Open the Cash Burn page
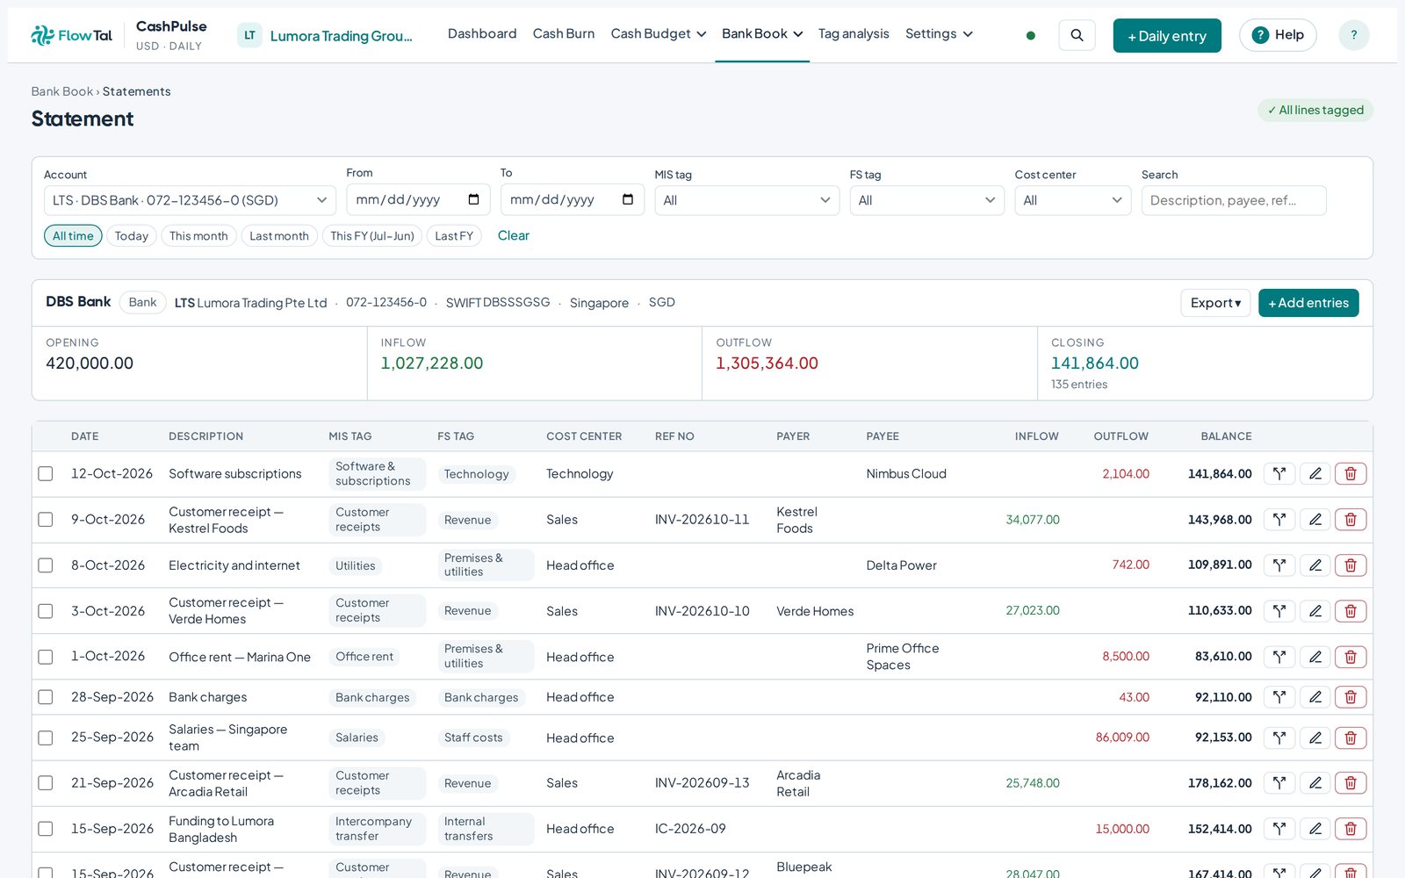This screenshot has height=878, width=1405. 564,34
